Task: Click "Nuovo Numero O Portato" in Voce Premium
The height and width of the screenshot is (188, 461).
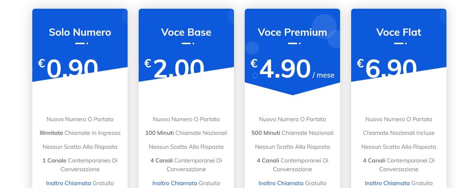Action: click(x=292, y=119)
